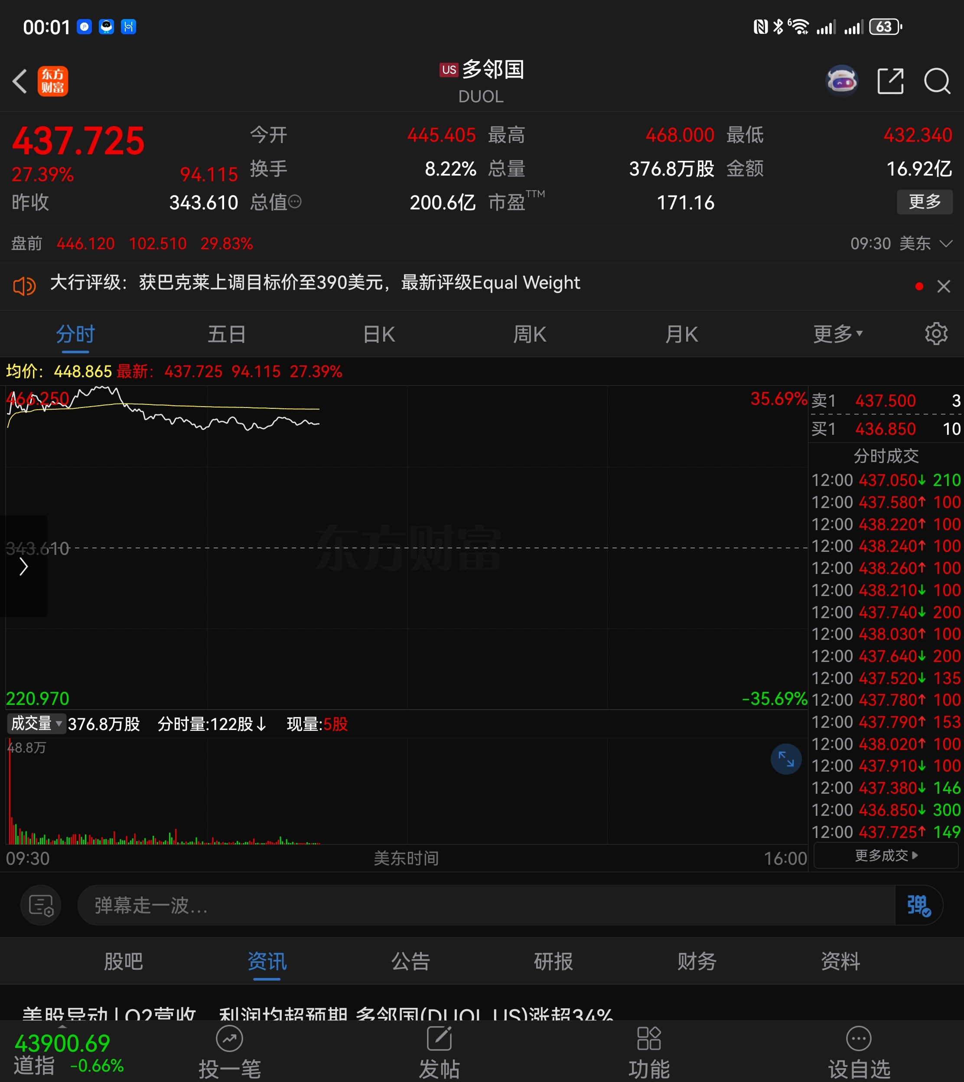Screen dimensions: 964x1082
Task: Open the robot assistant avatar icon
Action: click(842, 81)
